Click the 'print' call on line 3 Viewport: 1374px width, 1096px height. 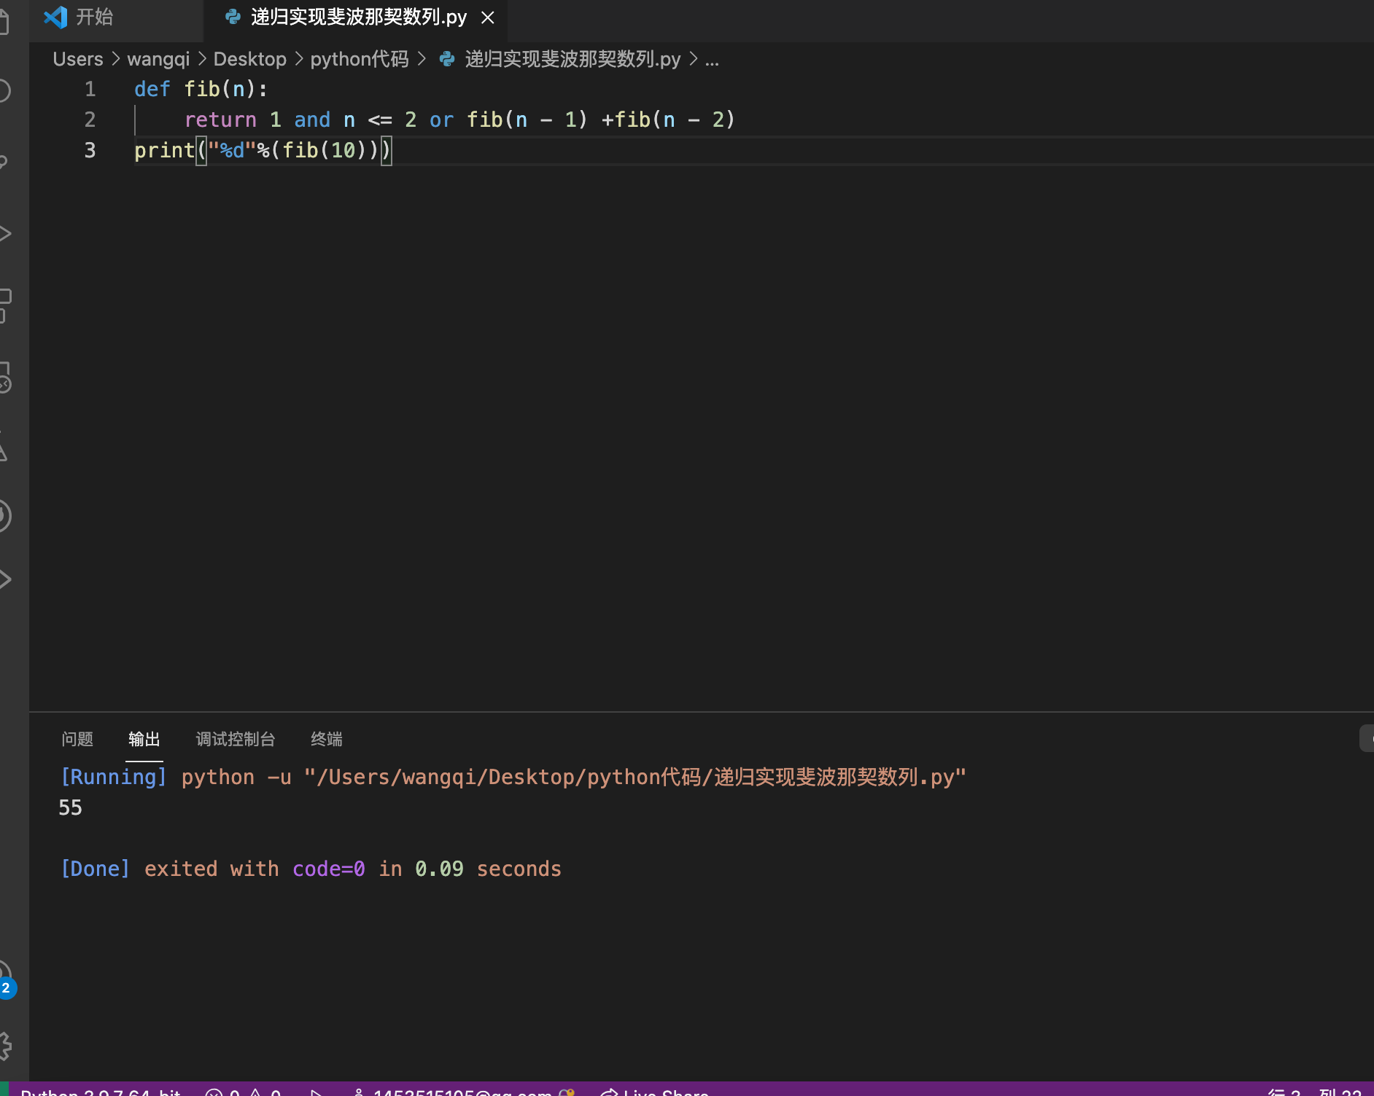(165, 150)
